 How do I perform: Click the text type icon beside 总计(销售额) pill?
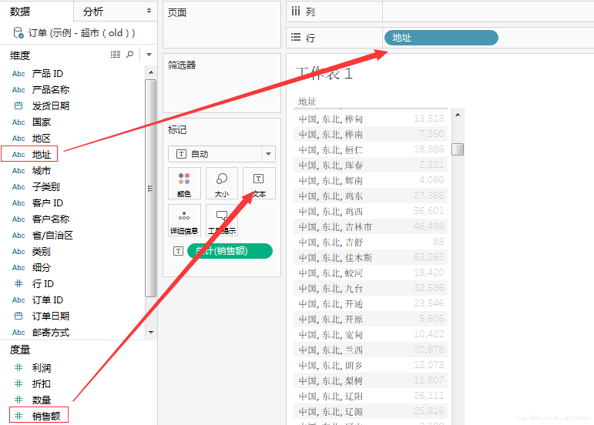178,251
